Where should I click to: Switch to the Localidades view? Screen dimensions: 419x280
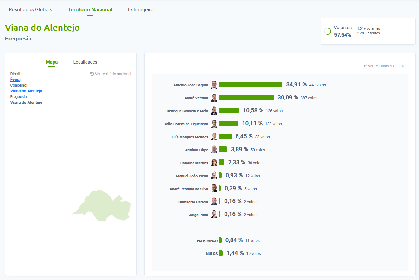[x=85, y=62]
